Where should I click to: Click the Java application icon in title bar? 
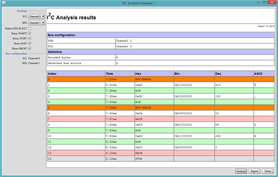click(x=4, y=3)
